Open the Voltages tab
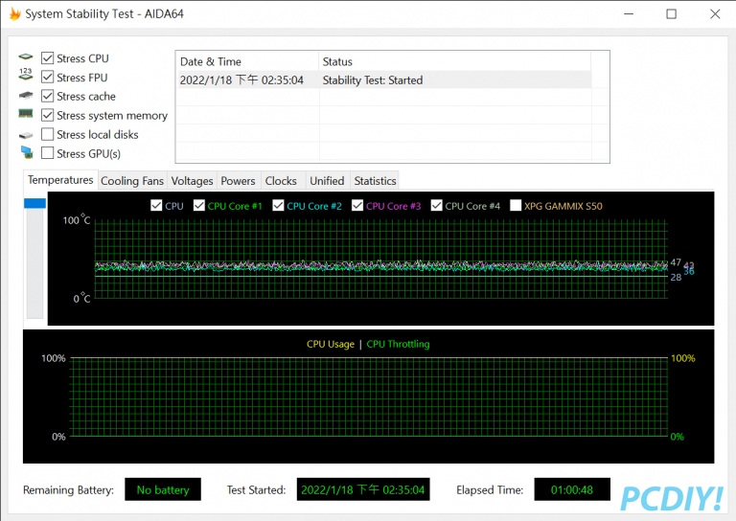 click(x=192, y=181)
